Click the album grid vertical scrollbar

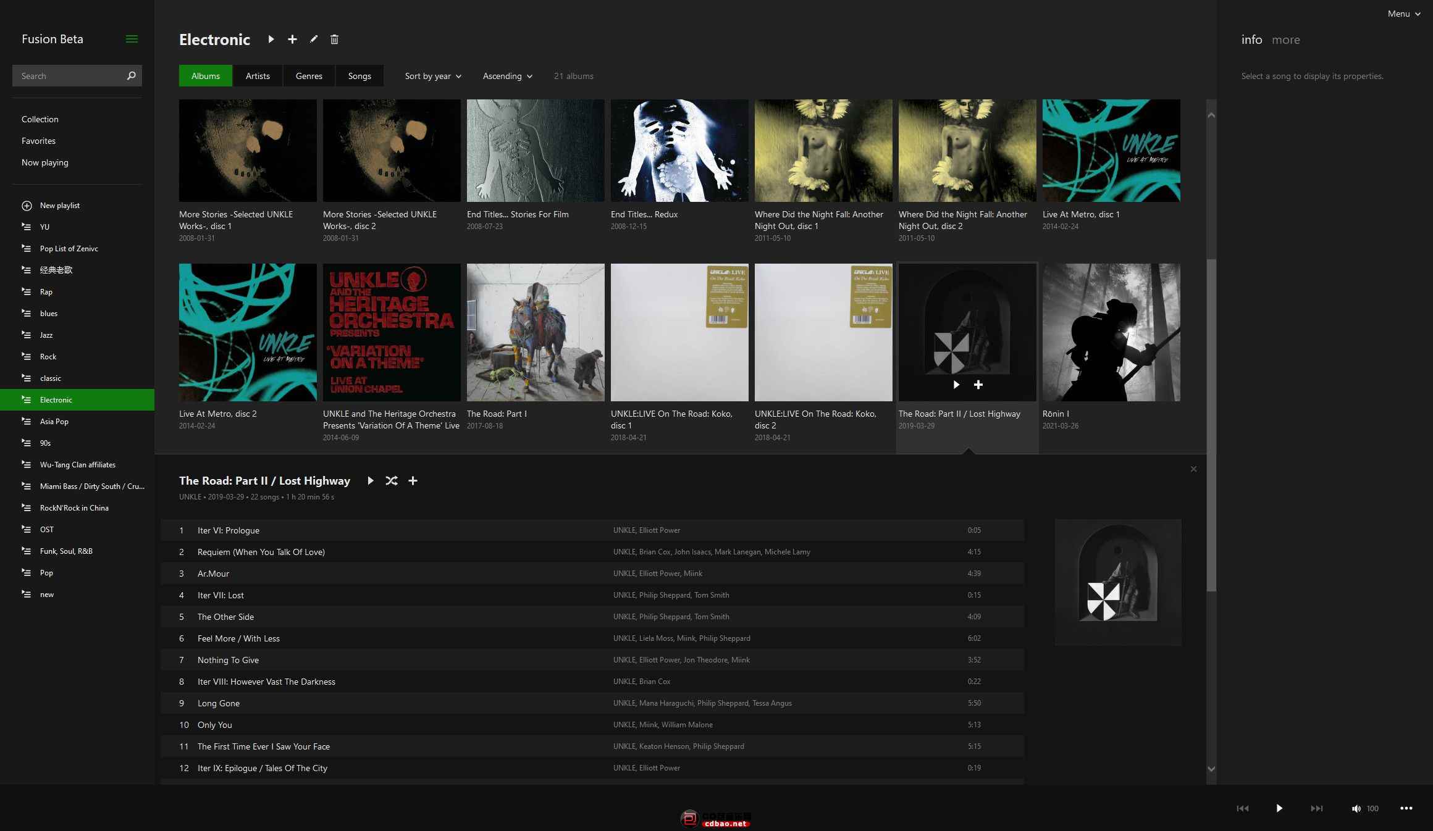pos(1211,426)
